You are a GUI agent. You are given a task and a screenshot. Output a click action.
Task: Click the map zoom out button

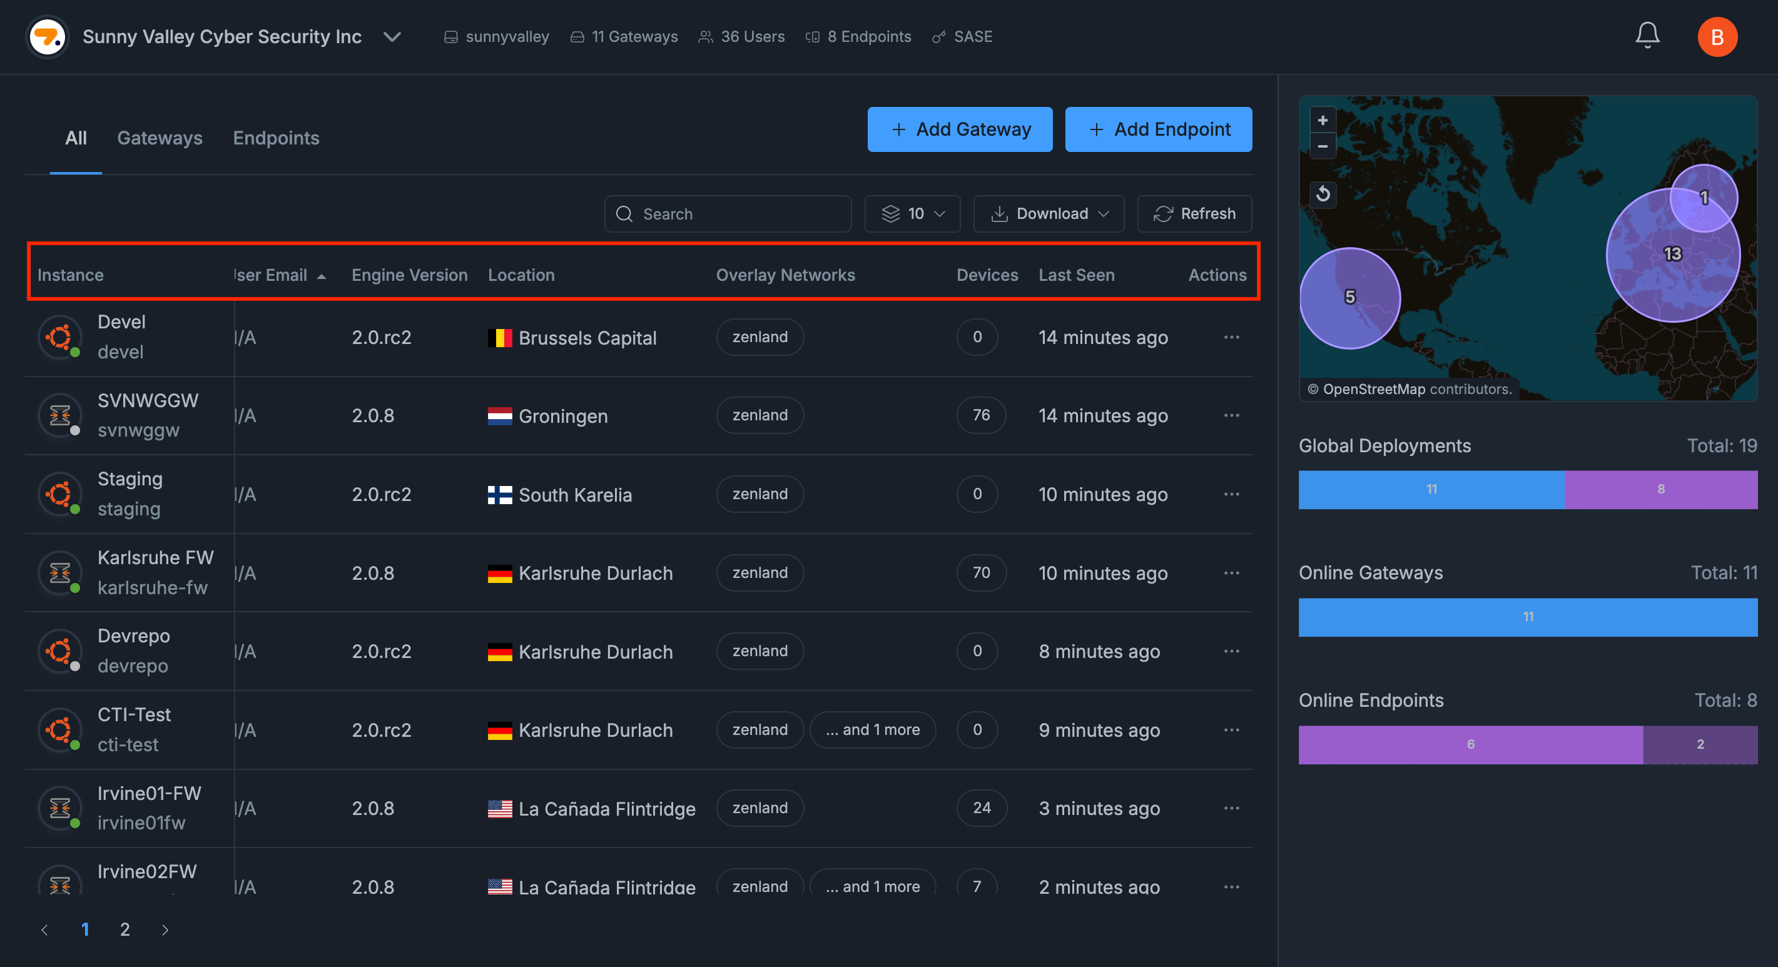pos(1322,146)
